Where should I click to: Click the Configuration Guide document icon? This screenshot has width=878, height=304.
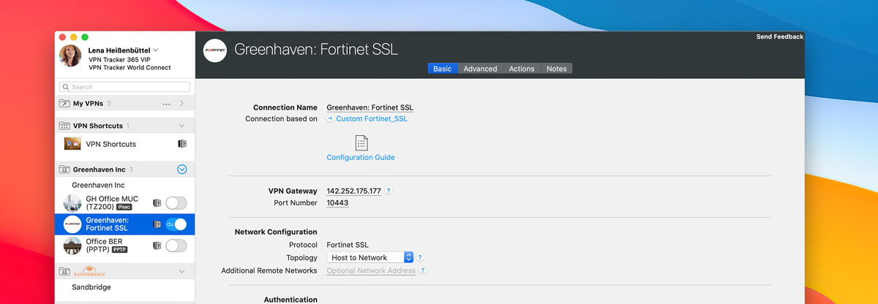361,142
